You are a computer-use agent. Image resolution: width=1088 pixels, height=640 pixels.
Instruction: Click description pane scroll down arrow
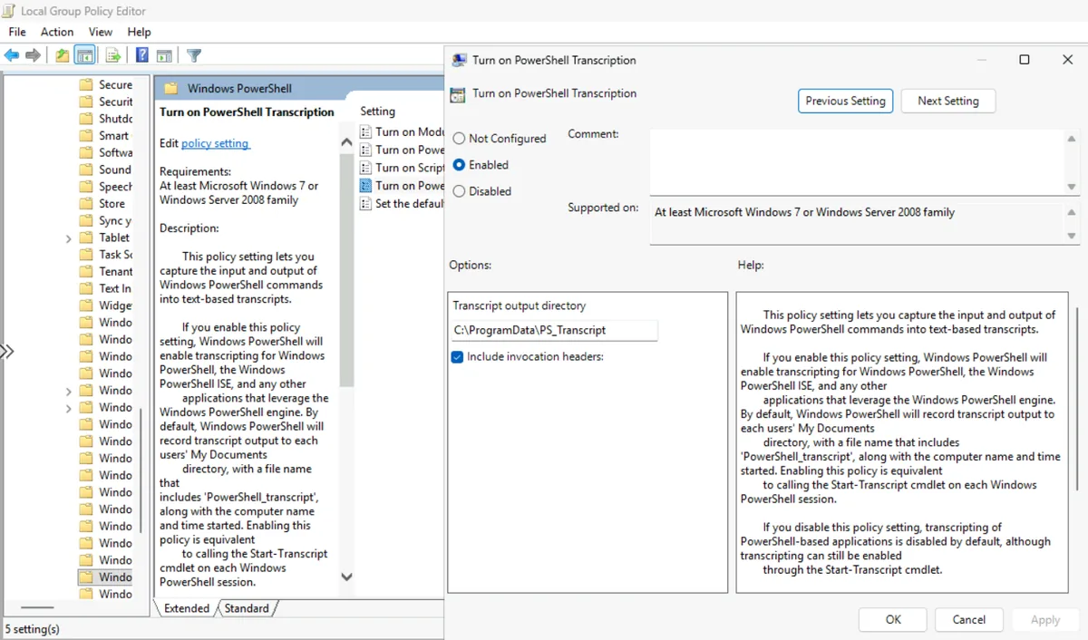(346, 577)
